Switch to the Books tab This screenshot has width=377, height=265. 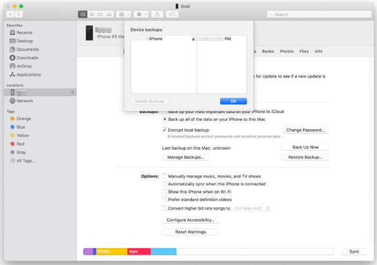(268, 51)
